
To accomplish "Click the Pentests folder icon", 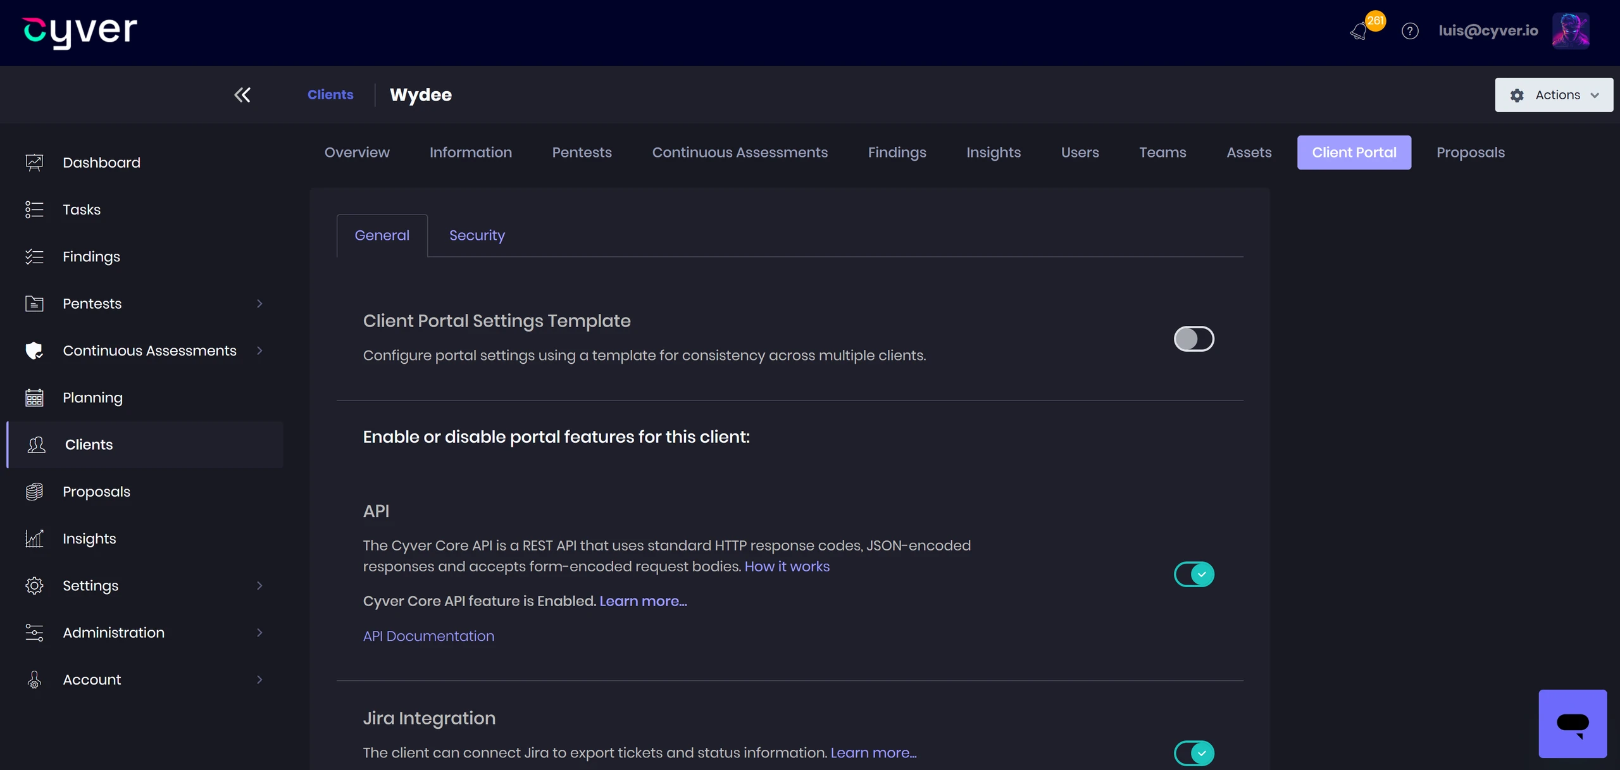I will point(34,304).
